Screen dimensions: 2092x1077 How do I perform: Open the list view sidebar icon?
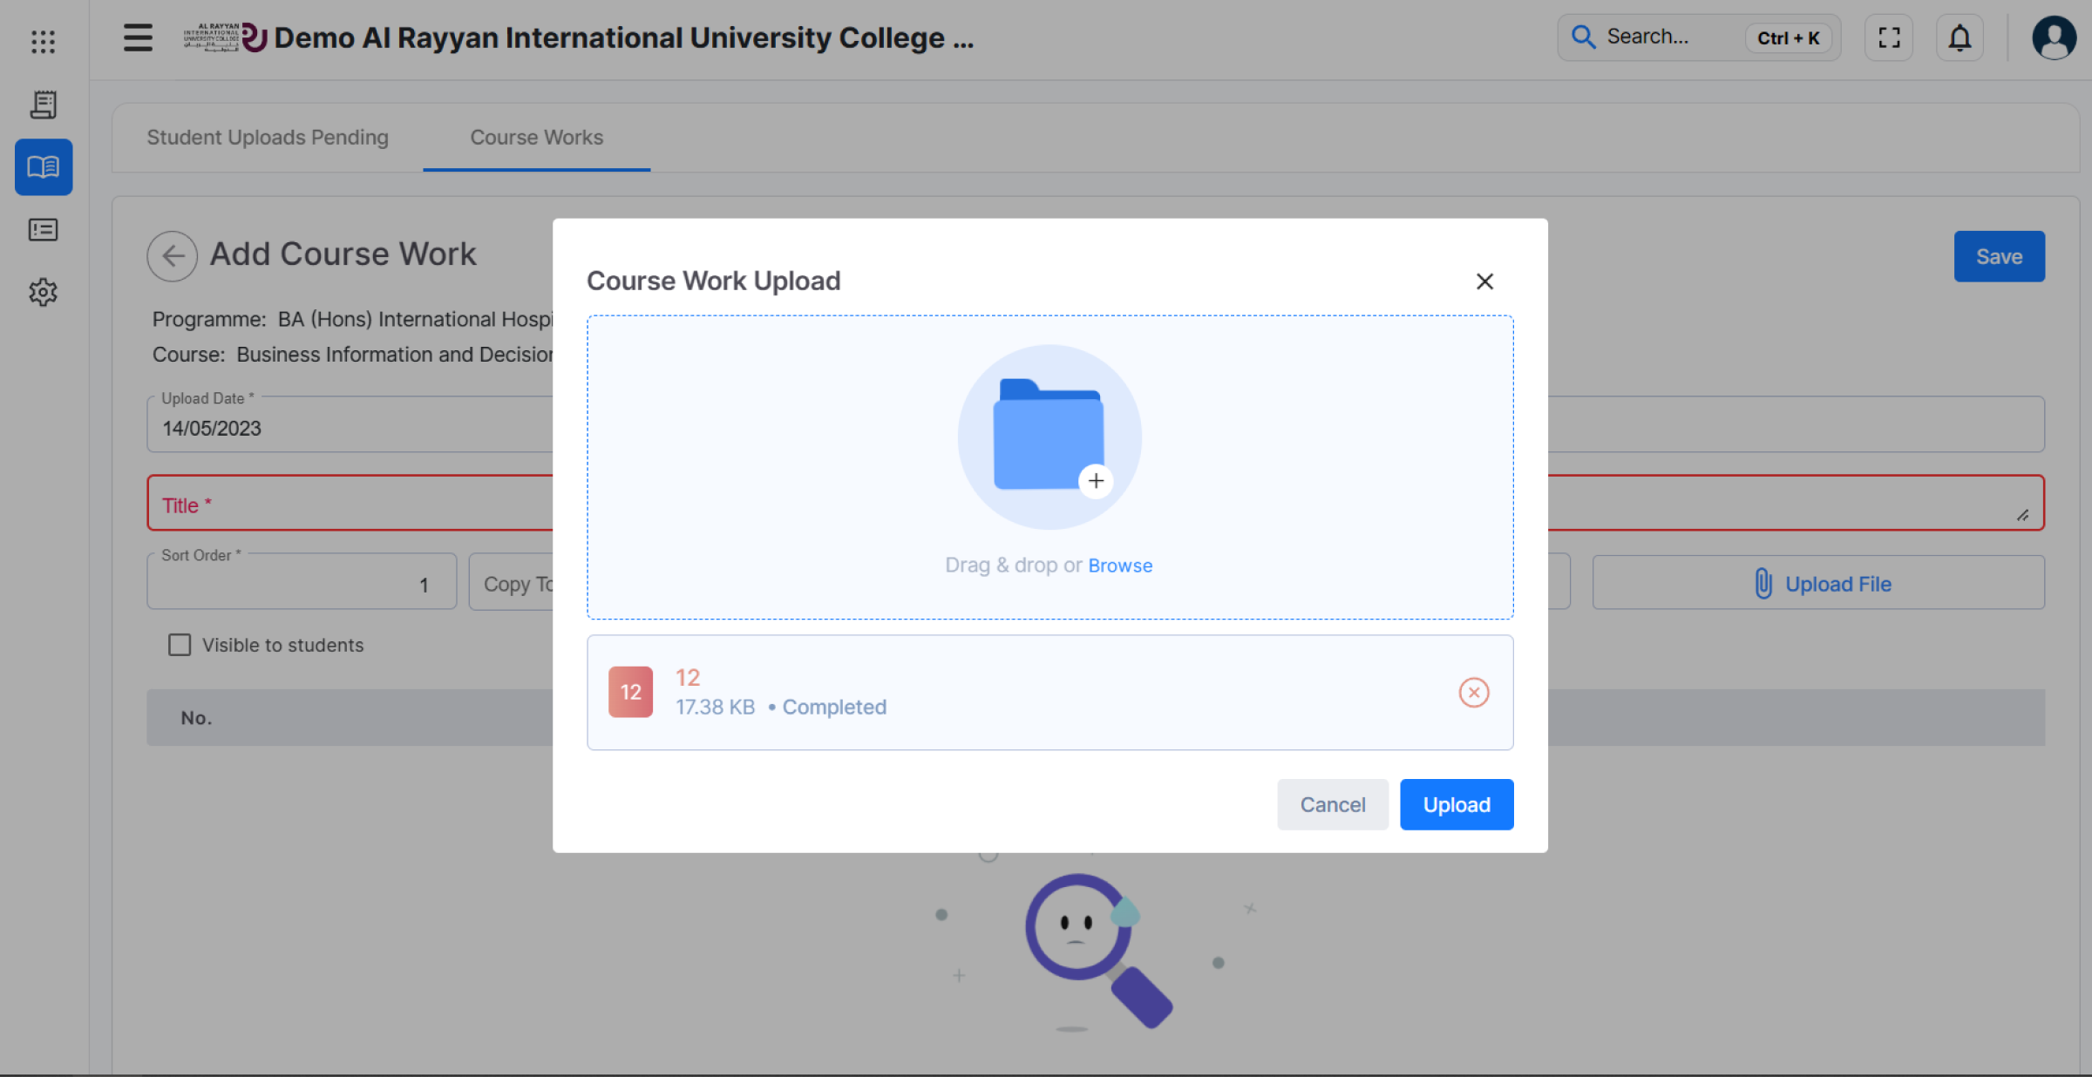pos(43,230)
